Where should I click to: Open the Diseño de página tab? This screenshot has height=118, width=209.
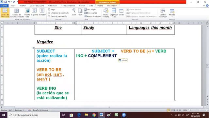pyautogui.click(x=37, y=6)
